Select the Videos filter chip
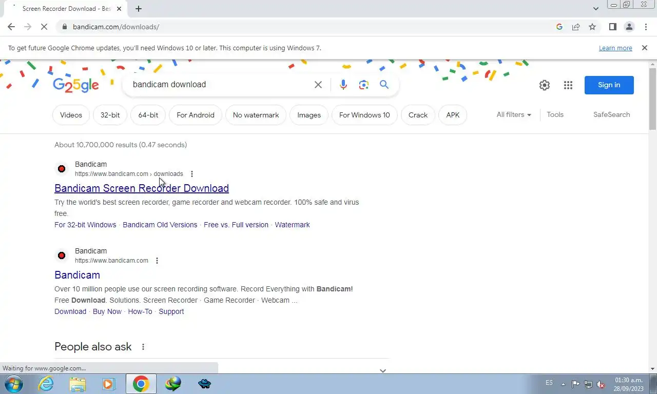657x394 pixels. tap(71, 115)
